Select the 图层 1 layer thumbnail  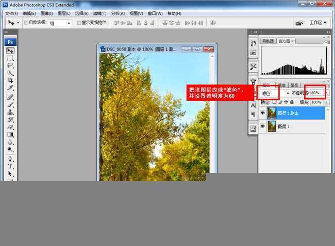coord(272,126)
